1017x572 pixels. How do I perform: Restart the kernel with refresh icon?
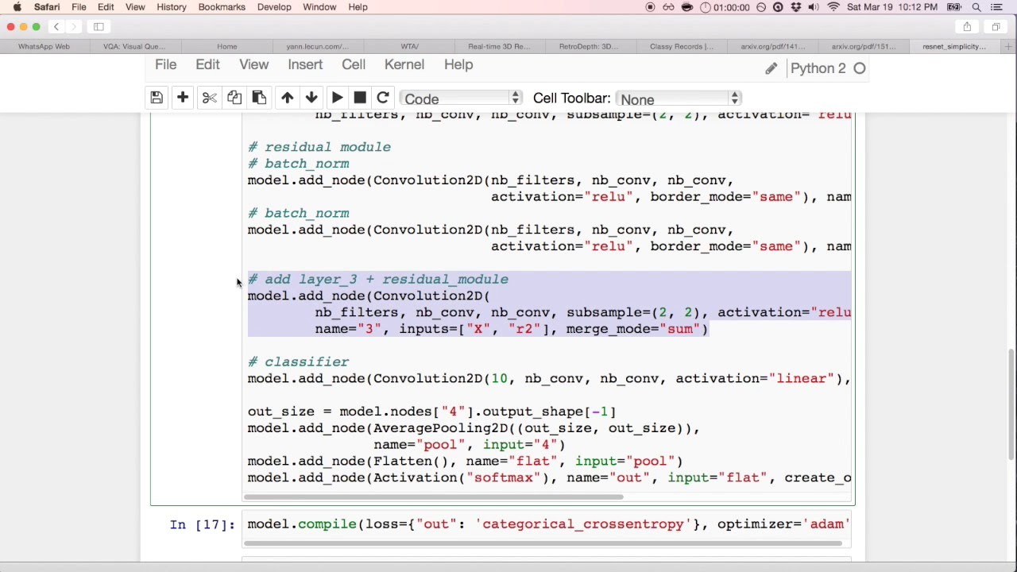click(383, 98)
